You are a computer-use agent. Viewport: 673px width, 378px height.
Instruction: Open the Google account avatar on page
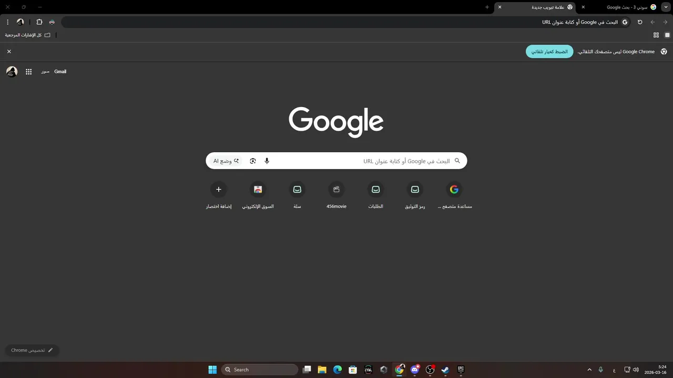(x=12, y=71)
